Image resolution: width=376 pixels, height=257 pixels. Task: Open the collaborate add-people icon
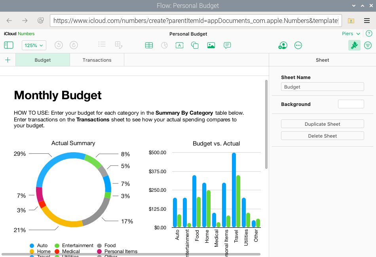pos(283,45)
